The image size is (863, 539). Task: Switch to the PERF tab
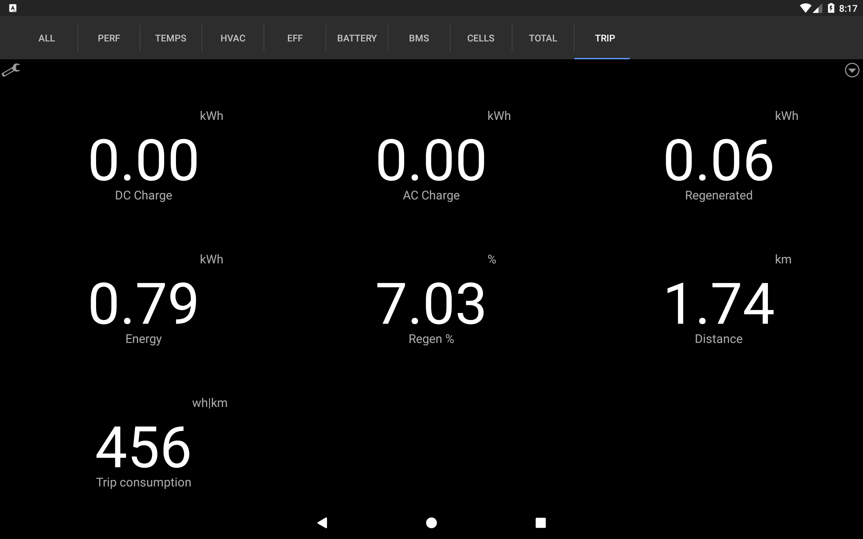tap(109, 38)
